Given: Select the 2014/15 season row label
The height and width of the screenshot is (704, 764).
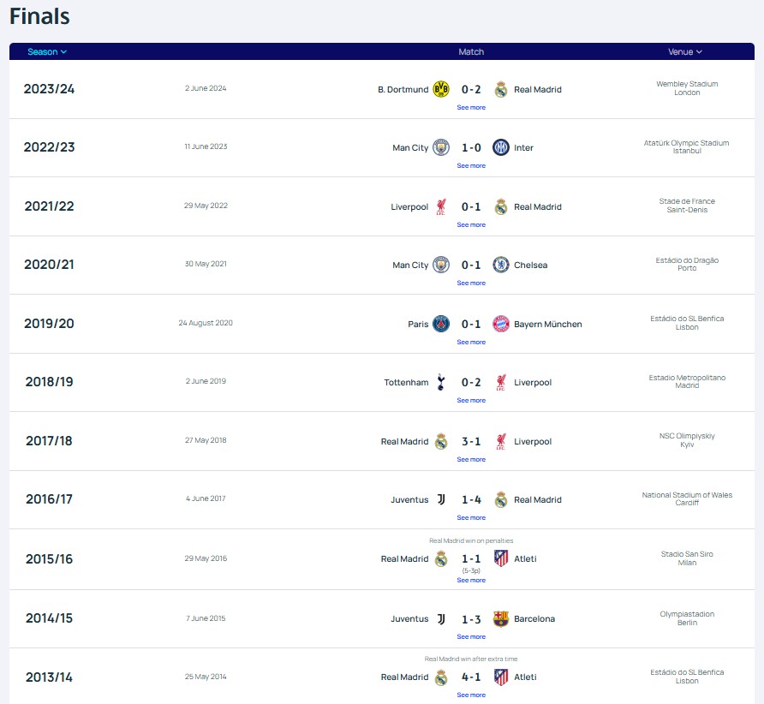Looking at the screenshot, I should point(49,618).
